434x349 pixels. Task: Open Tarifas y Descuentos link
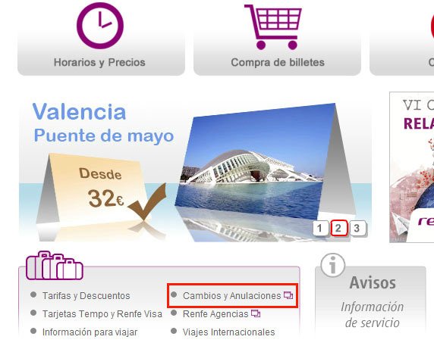pyautogui.click(x=86, y=296)
